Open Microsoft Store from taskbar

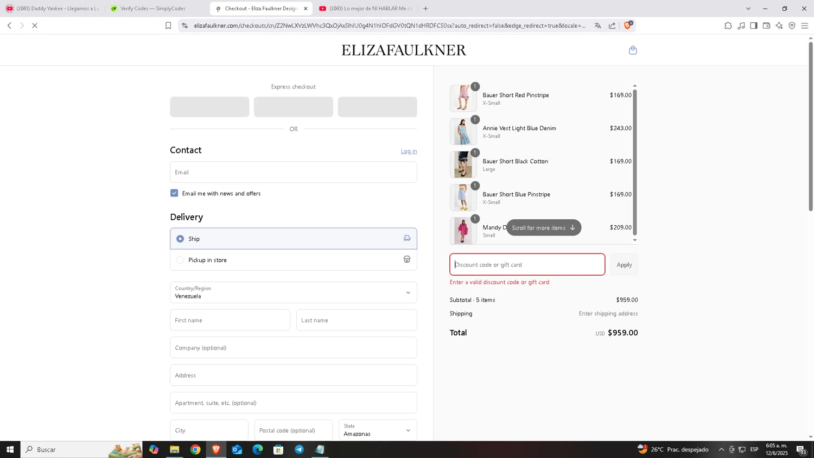tap(278, 449)
